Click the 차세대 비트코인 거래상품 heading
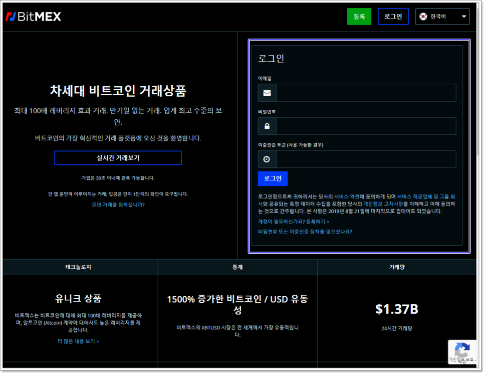 point(118,91)
